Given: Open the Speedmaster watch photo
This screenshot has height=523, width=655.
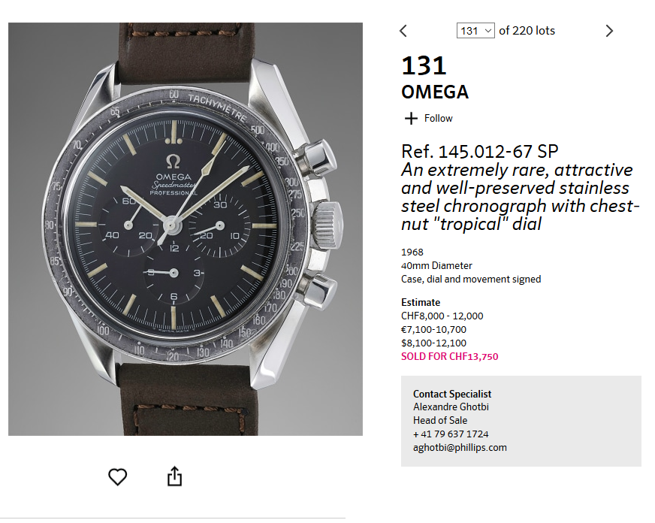Looking at the screenshot, I should point(186,229).
